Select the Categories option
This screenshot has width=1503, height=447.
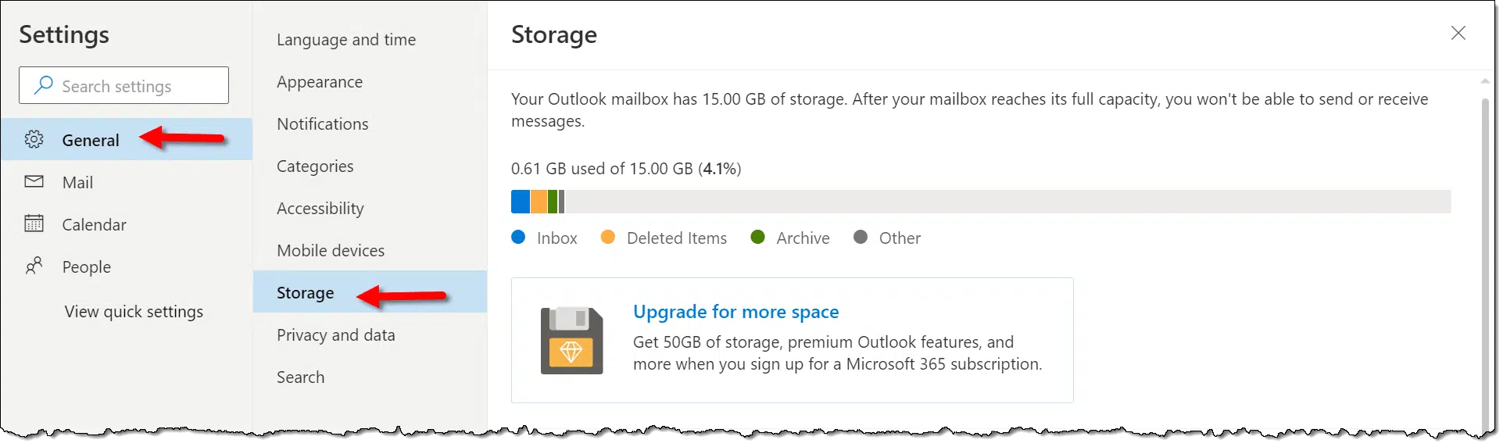pos(315,166)
